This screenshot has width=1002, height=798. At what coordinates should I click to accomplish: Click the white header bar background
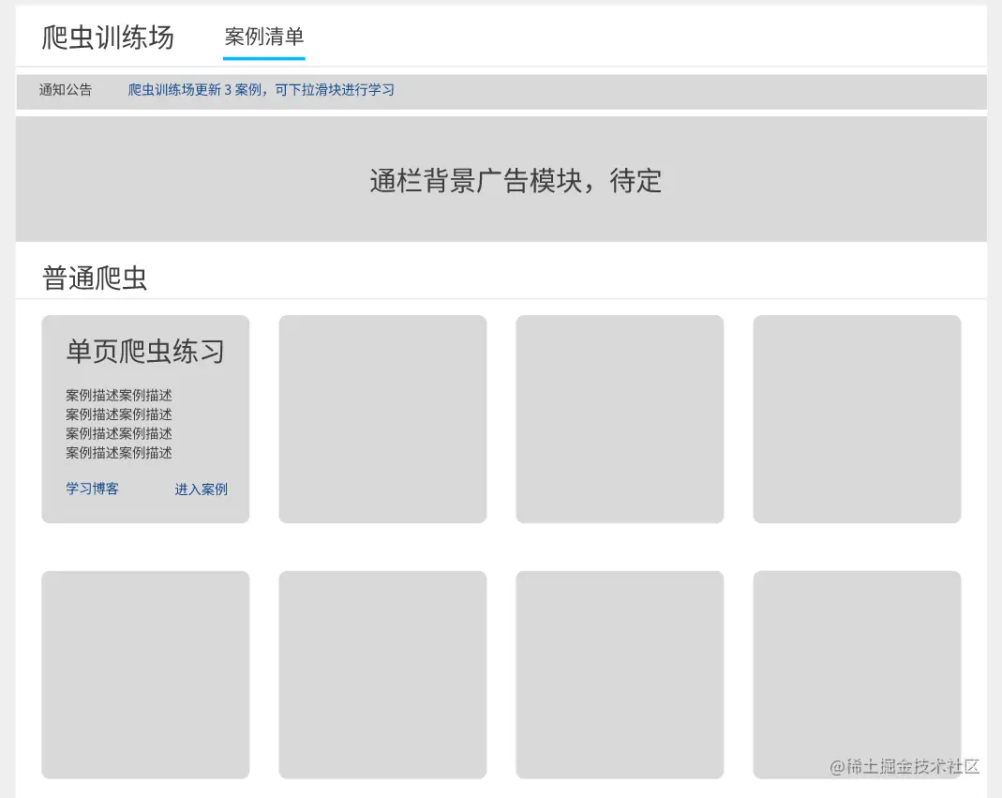tap(656, 38)
